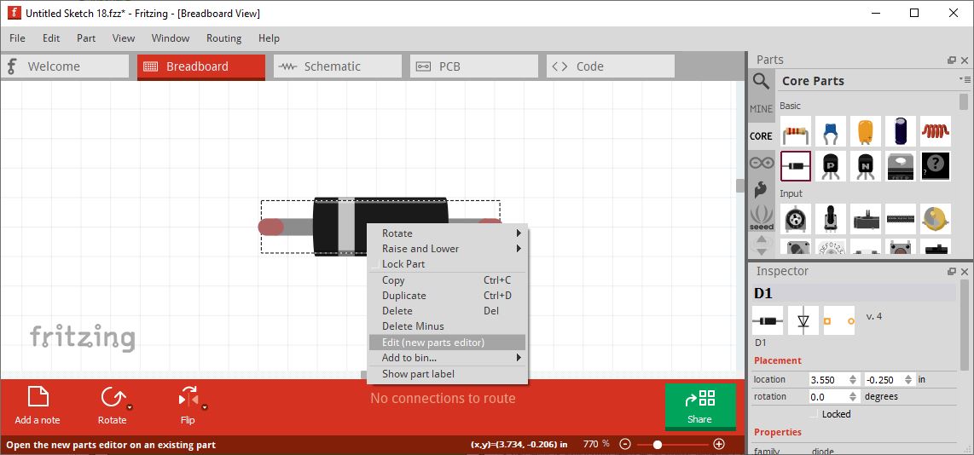Step the location Y value spinner
This screenshot has height=455, width=974.
click(x=909, y=379)
